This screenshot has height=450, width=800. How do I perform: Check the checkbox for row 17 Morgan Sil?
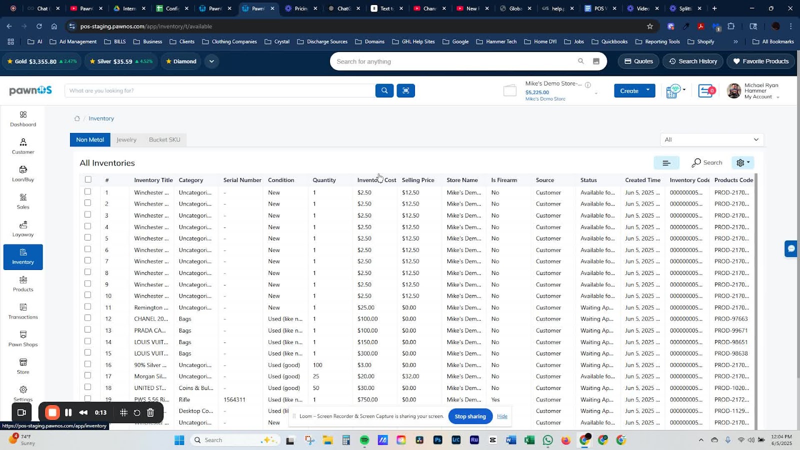pos(88,375)
